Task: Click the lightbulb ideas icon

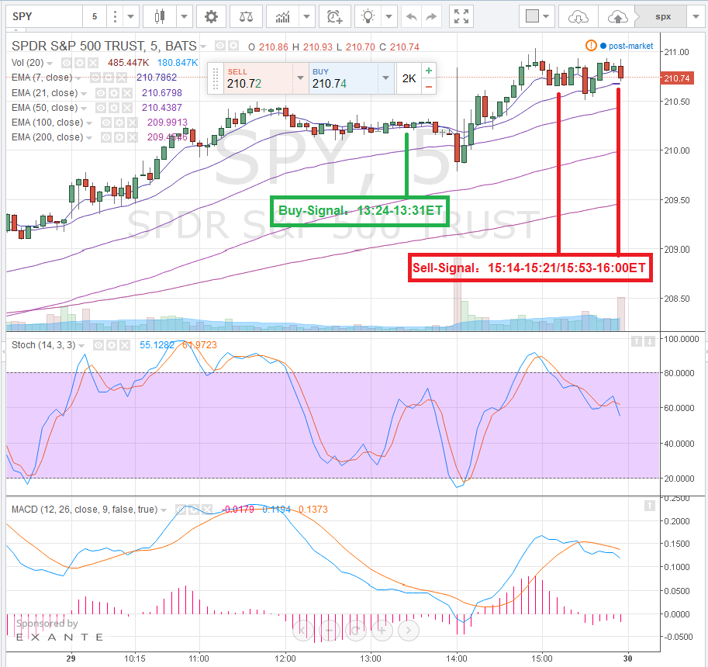Action: coord(368,17)
